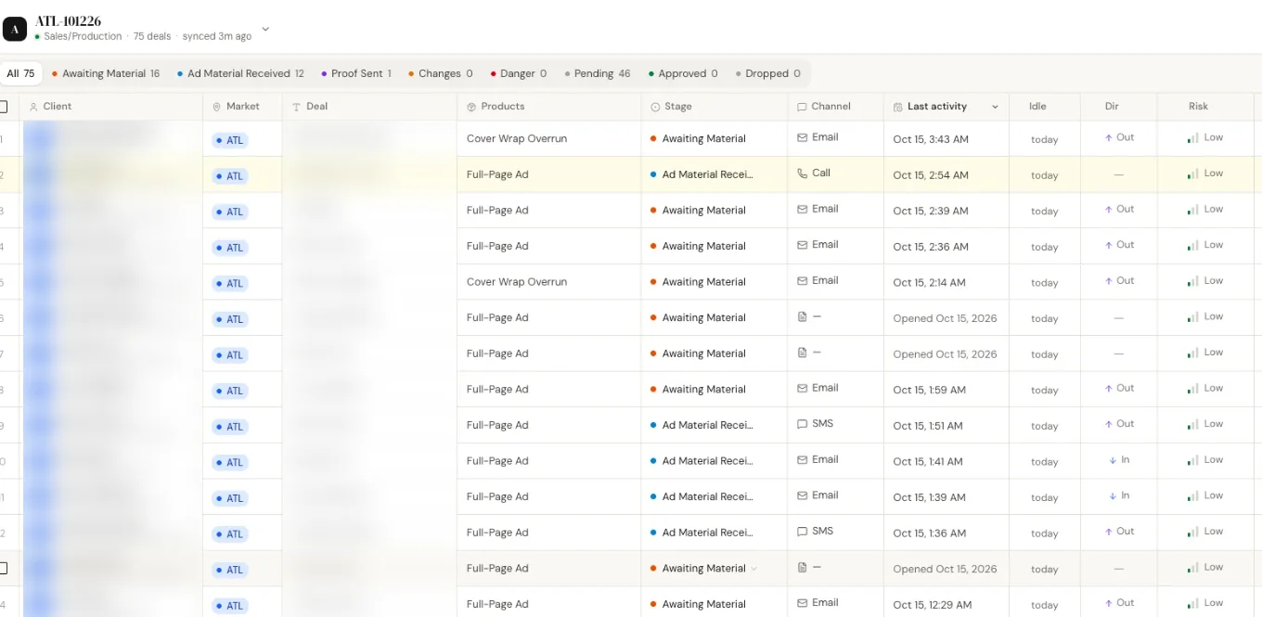This screenshot has height=617, width=1262.
Task: Click the person icon in the Client header
Action: (x=34, y=107)
